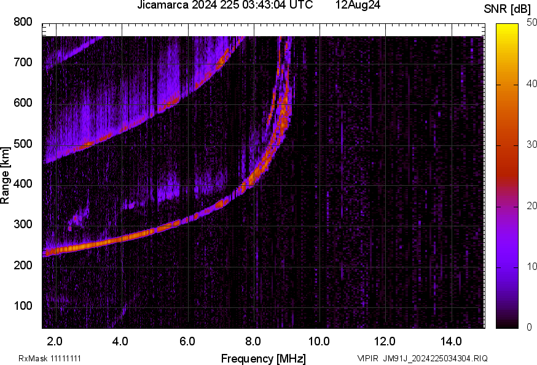Click the frequency tick label '2.0'

[55, 342]
